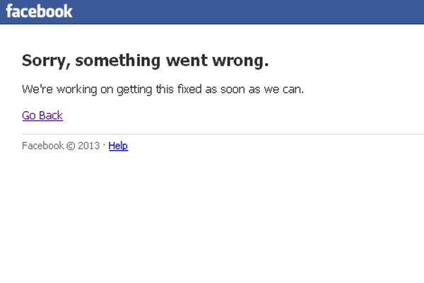Click the word 'We're' at the message start
The width and height of the screenshot is (424, 283).
[37, 89]
